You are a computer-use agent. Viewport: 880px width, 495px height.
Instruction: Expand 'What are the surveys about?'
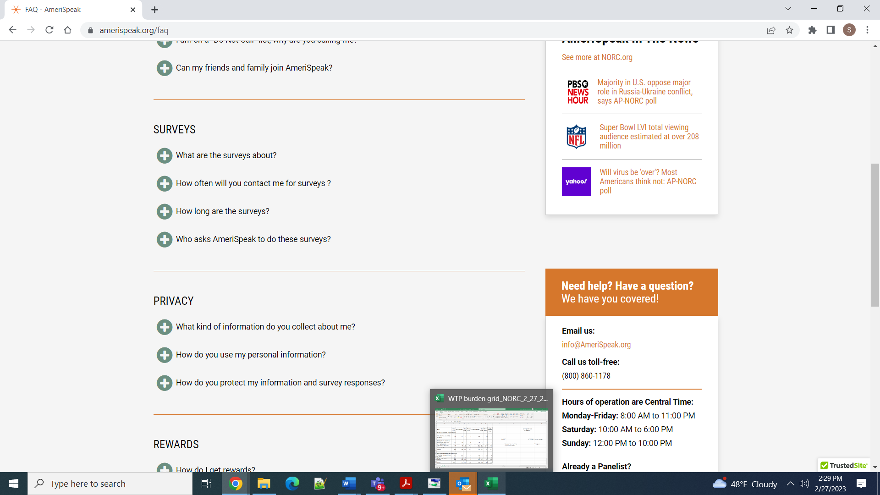point(164,155)
